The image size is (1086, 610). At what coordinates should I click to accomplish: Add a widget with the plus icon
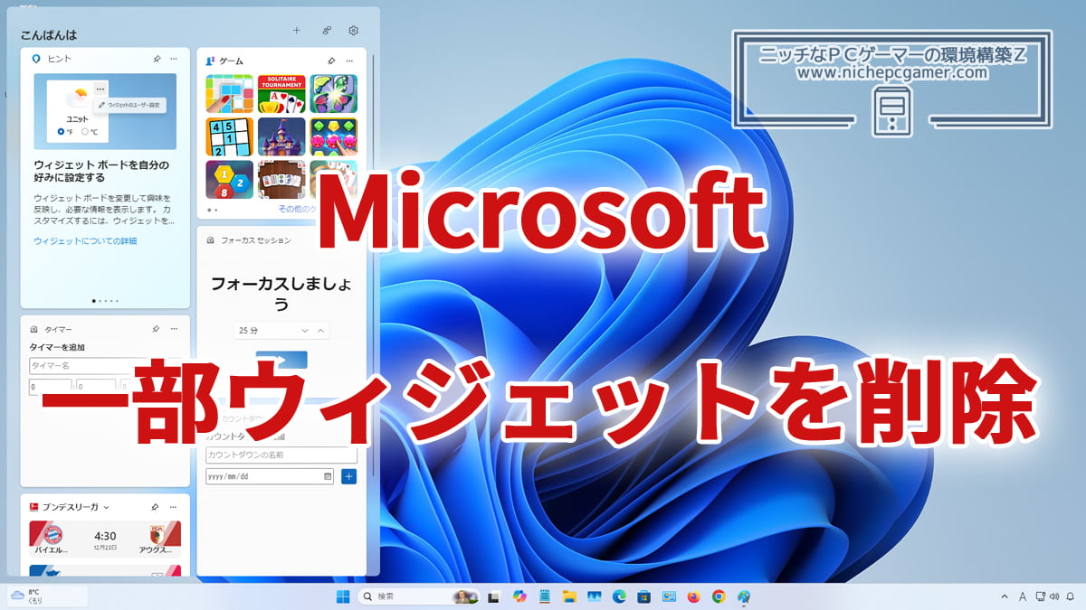tap(296, 31)
